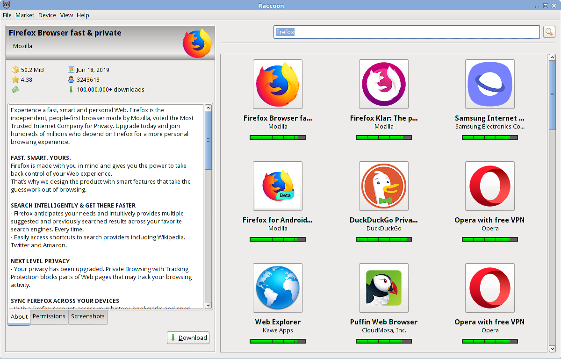This screenshot has width=561, height=359.
Task: Switch to the Screenshots tab
Action: [x=88, y=316]
